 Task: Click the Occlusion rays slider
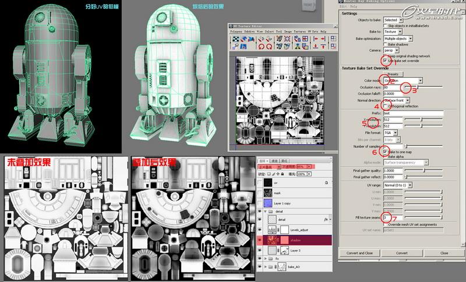pyautogui.click(x=423, y=87)
